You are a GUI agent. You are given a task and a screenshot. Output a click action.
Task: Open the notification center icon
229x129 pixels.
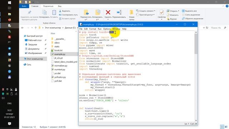point(10,124)
